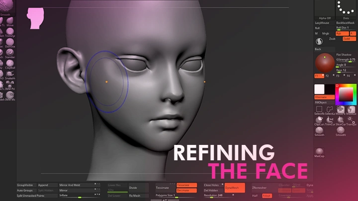This screenshot has height=201, width=358.
Task: Click the Smooth brush in the right panel
Action: [319, 132]
